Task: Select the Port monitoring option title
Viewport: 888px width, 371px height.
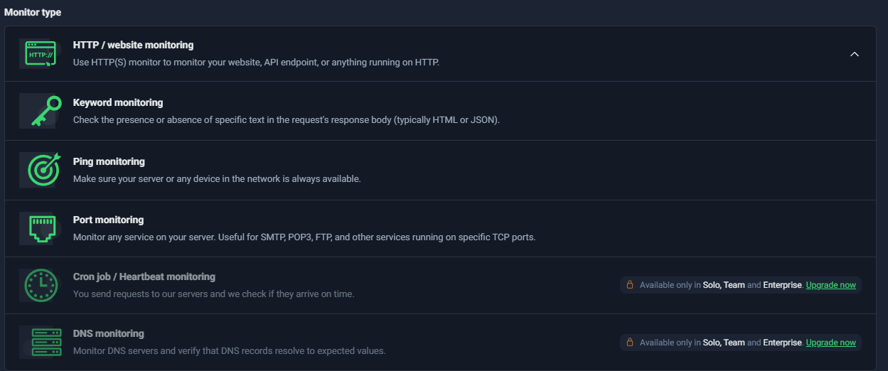Action: 108,220
